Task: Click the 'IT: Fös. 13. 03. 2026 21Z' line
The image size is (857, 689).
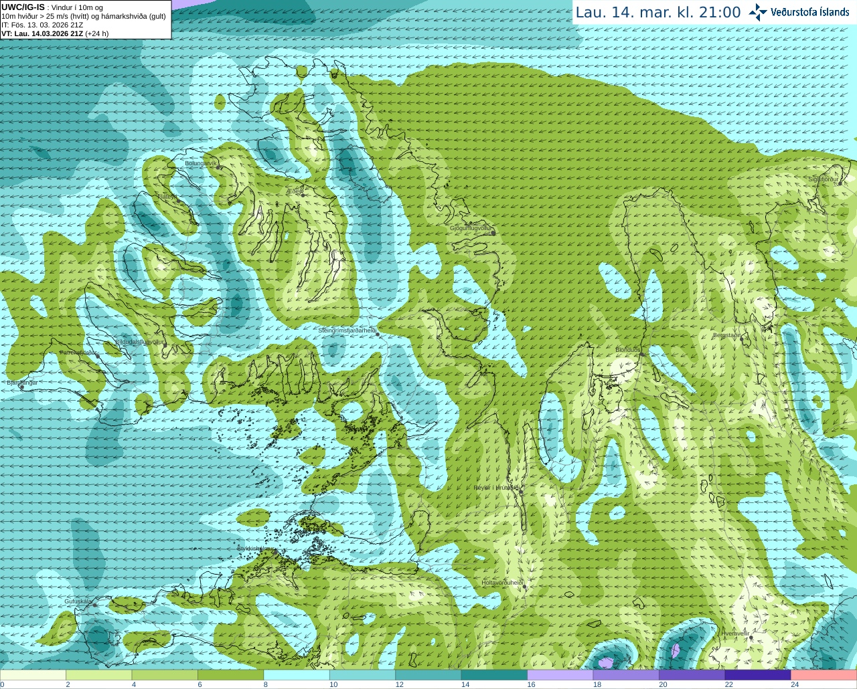Action: point(42,25)
